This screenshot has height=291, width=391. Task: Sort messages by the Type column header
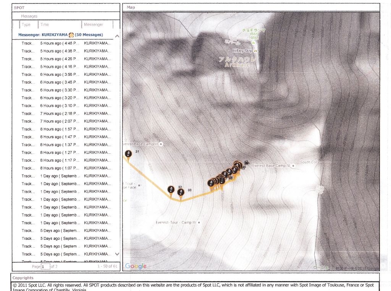26,24
